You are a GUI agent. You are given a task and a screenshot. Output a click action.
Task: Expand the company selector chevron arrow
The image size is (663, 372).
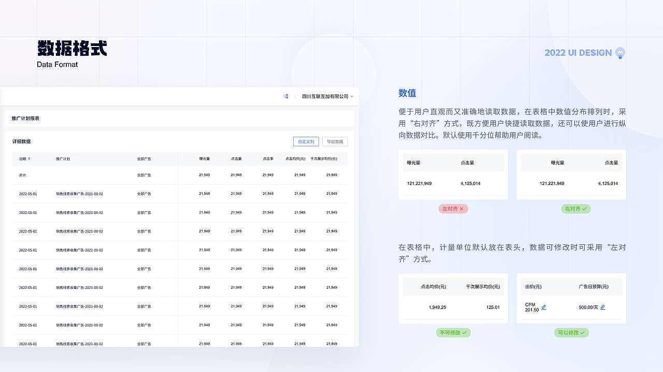[352, 96]
